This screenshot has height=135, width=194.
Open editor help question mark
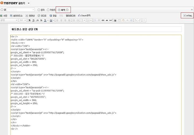click(x=144, y=20)
